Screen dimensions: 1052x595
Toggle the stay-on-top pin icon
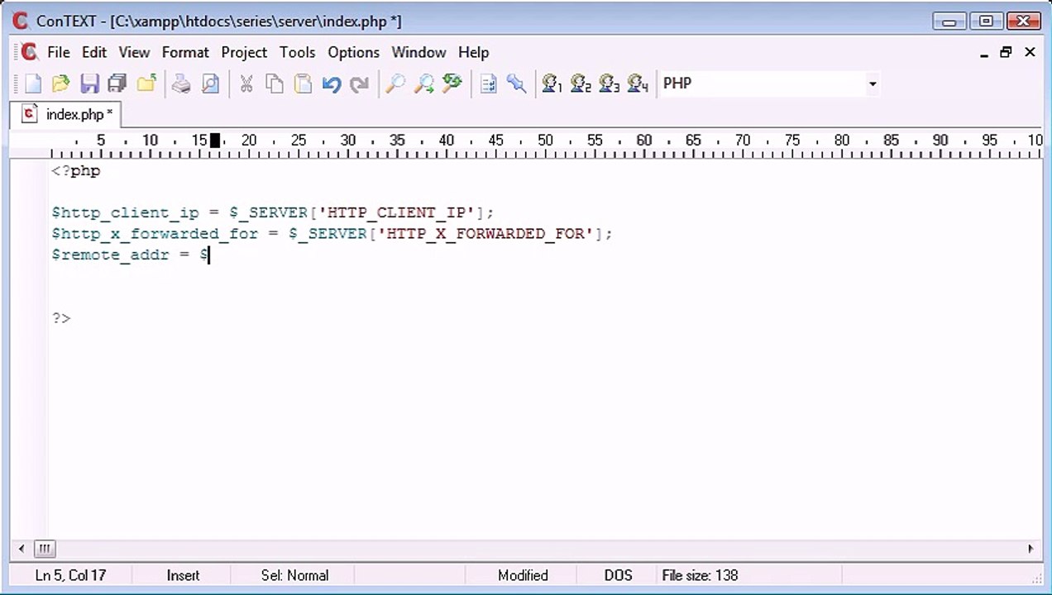tap(516, 83)
